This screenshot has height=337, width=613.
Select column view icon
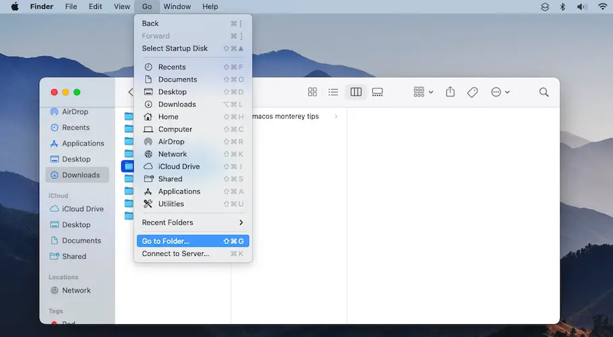(356, 92)
